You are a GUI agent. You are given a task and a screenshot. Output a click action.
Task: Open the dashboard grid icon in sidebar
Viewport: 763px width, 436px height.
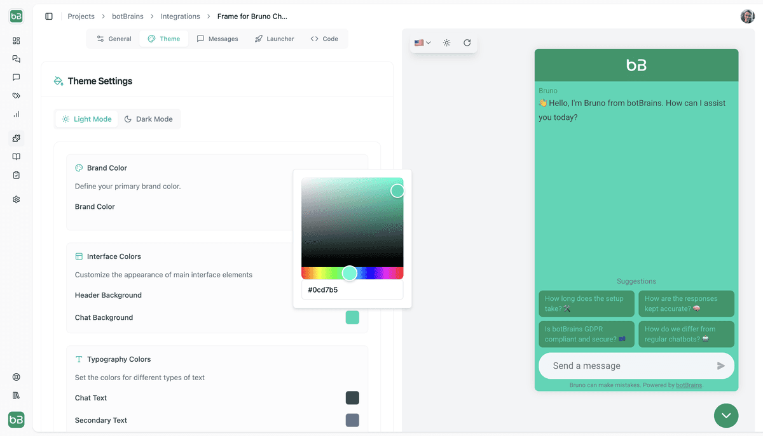coord(17,41)
